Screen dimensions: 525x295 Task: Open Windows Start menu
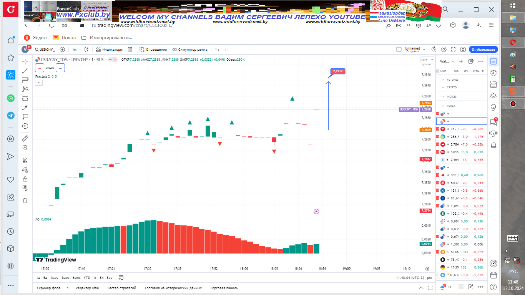[513, 5]
